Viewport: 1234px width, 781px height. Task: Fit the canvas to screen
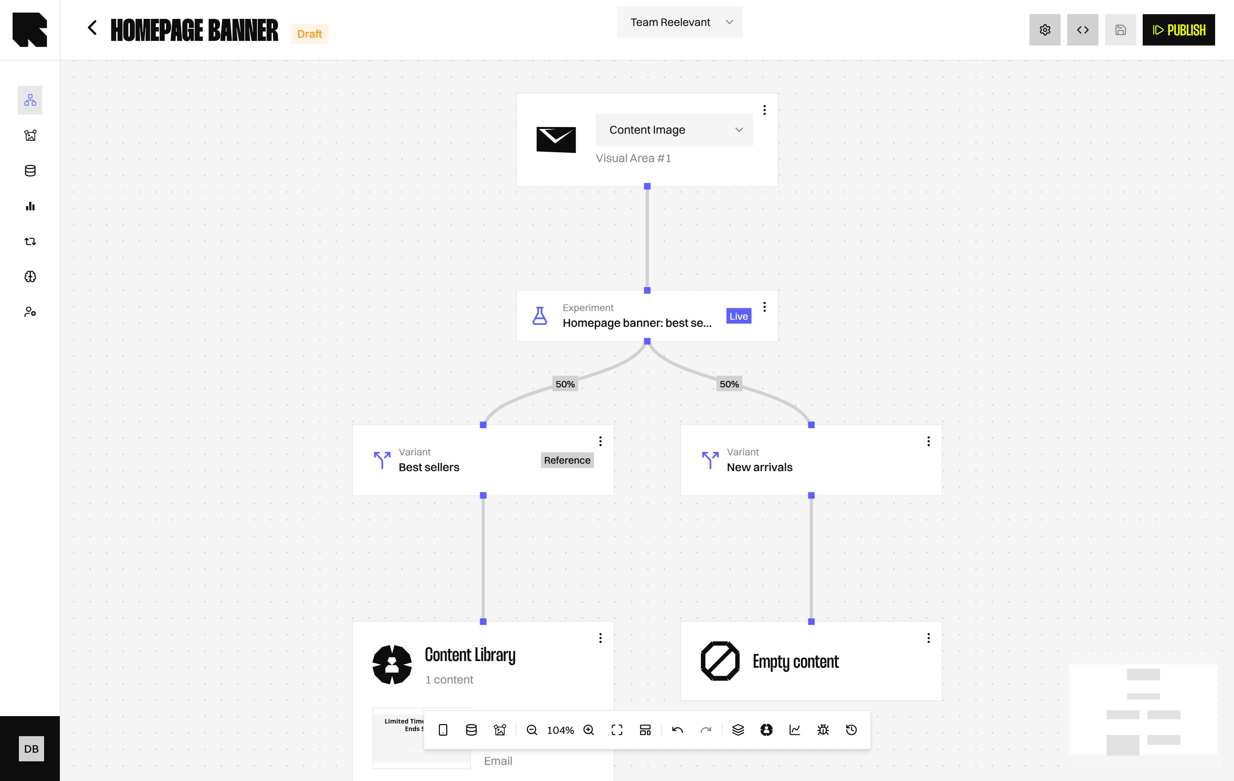coord(617,730)
